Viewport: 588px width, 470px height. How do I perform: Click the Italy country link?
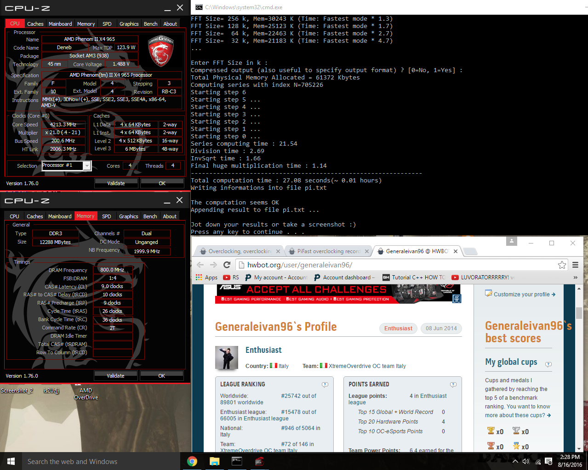tap(284, 366)
